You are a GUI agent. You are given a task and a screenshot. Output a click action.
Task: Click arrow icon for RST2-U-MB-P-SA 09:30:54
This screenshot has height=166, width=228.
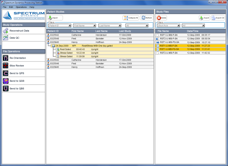pyautogui.click(x=157, y=39)
